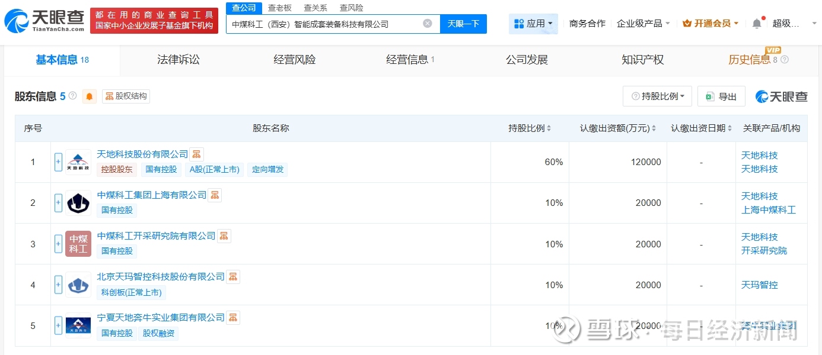
Task: Open equity structure icon next to 中煤科工集团上海有限公司
Action: click(215, 195)
